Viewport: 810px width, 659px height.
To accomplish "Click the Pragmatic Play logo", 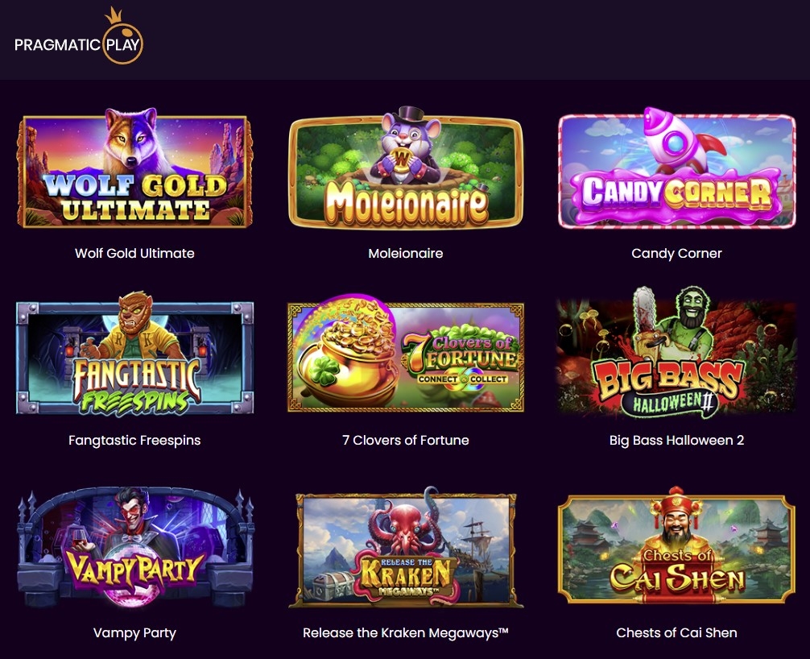I will point(79,35).
